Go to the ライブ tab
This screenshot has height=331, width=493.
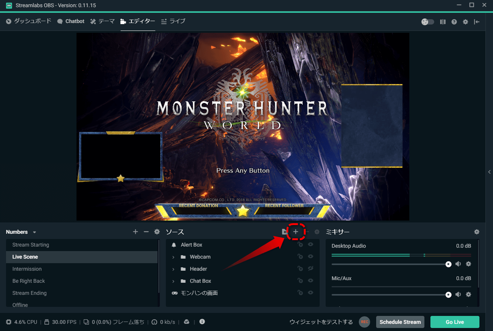click(x=173, y=21)
